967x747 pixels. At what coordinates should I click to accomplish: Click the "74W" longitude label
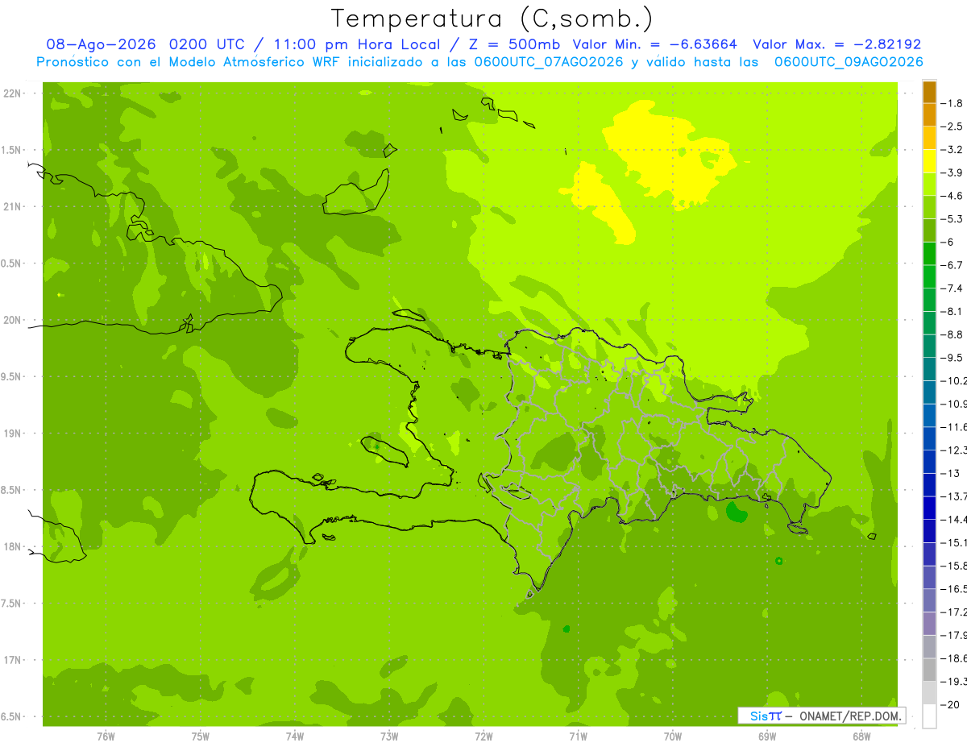(294, 737)
